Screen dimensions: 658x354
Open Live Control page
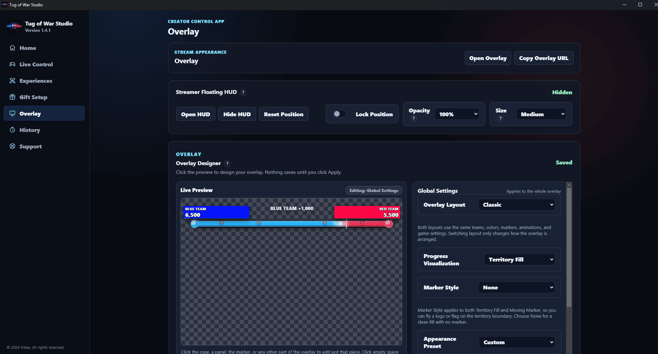click(x=44, y=64)
